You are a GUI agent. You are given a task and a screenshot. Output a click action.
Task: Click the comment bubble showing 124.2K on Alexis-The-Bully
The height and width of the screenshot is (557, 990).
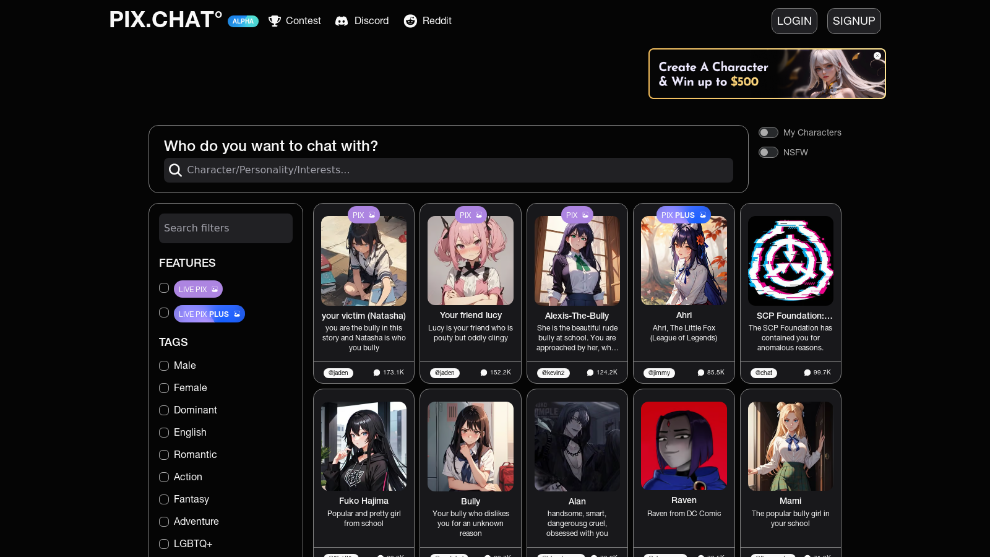(590, 372)
